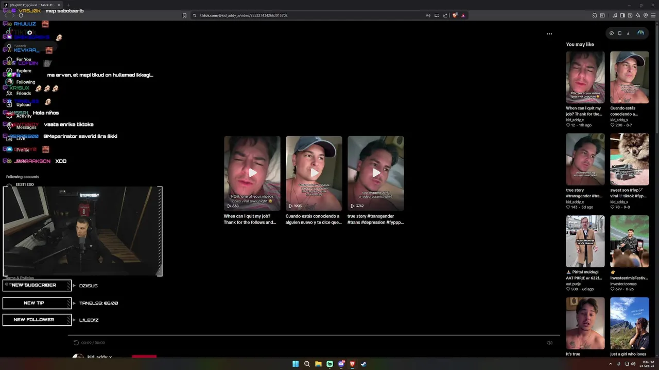Image resolution: width=659 pixels, height=370 pixels.
Task: Open the LIVE section
Action: tap(16, 139)
